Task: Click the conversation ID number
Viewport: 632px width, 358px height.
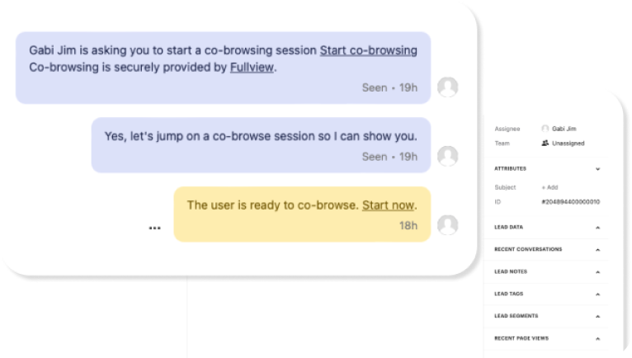Action: (x=570, y=201)
